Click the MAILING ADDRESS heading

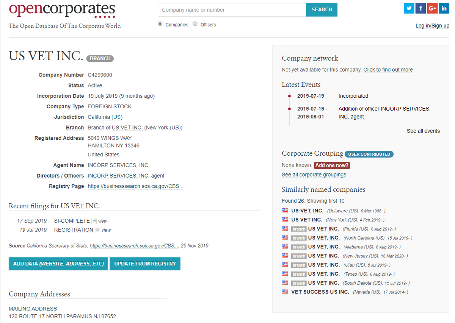(x=33, y=309)
